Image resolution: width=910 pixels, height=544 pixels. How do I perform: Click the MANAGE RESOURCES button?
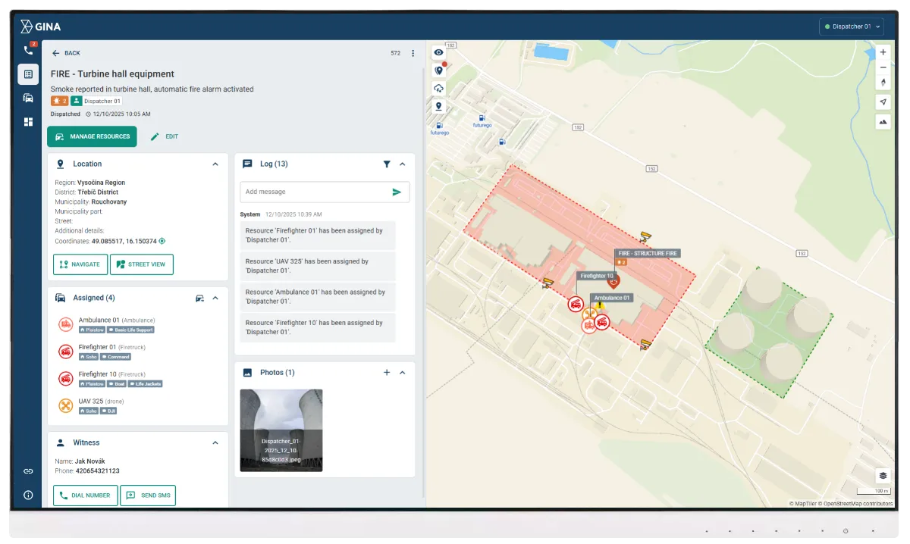point(92,136)
